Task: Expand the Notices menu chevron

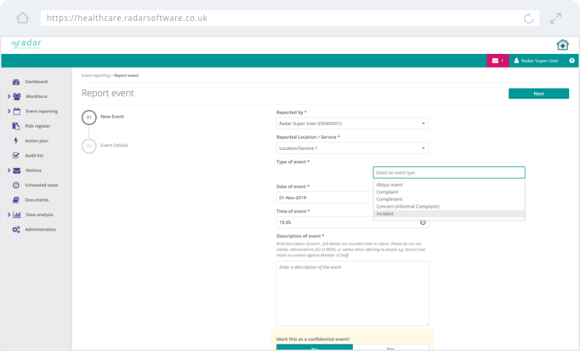Action: pyautogui.click(x=9, y=170)
